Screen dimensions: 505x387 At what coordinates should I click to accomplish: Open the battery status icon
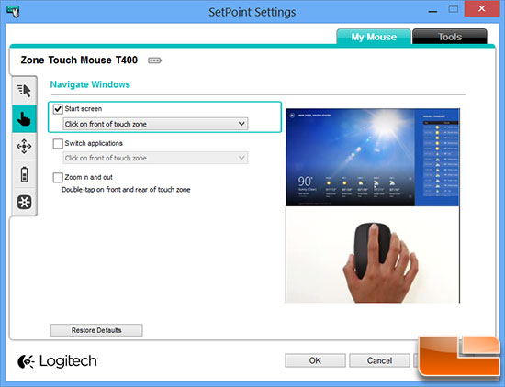coord(24,174)
